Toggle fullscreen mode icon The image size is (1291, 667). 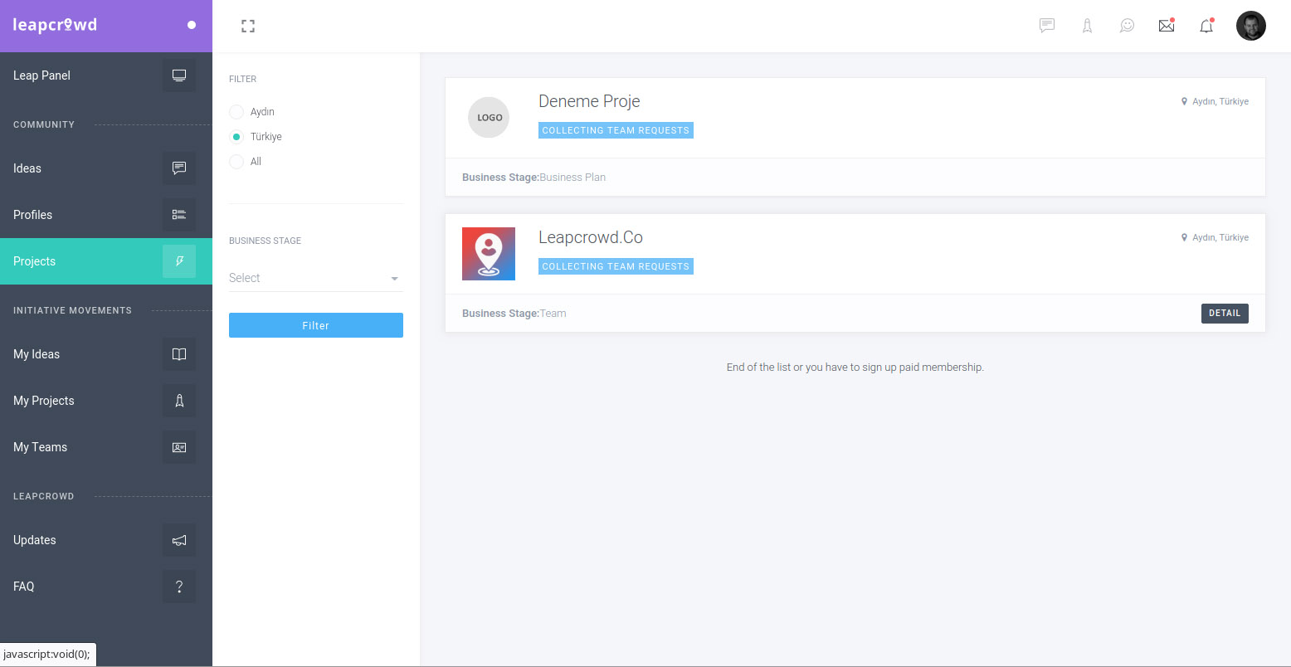pos(248,26)
